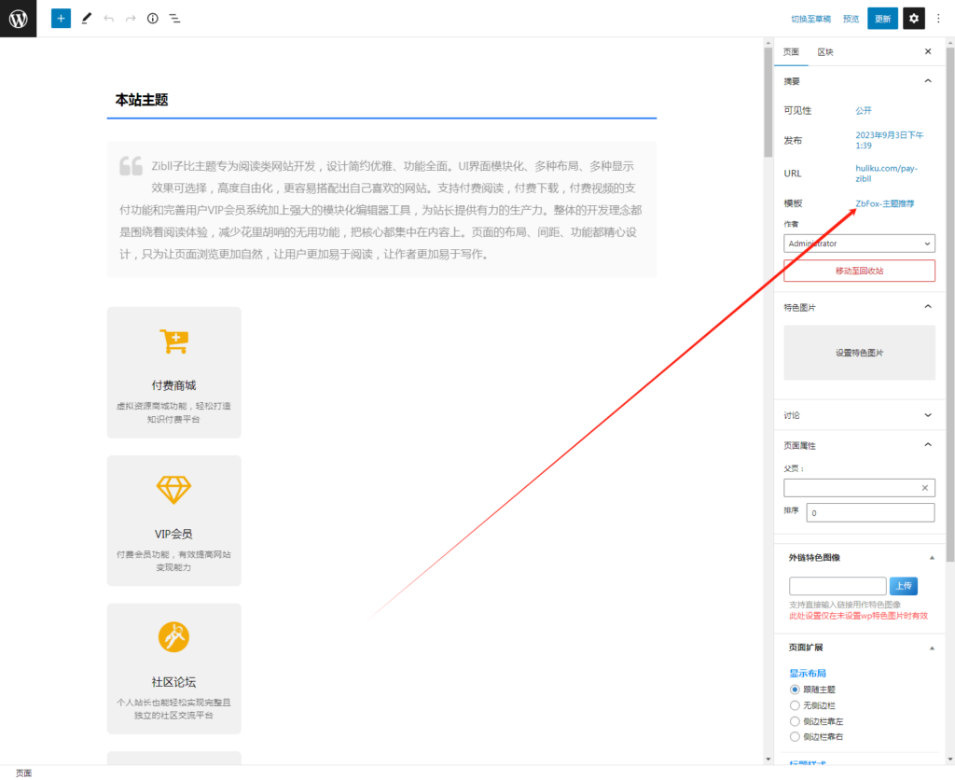The height and width of the screenshot is (780, 955).
Task: Select the editing mode pencil tool
Action: pos(87,18)
